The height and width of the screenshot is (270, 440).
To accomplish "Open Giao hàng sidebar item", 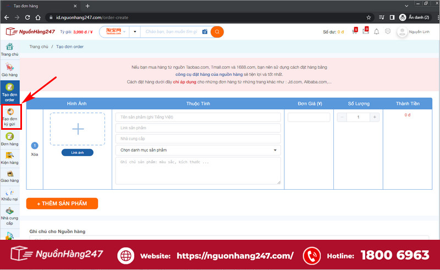I will [9, 177].
